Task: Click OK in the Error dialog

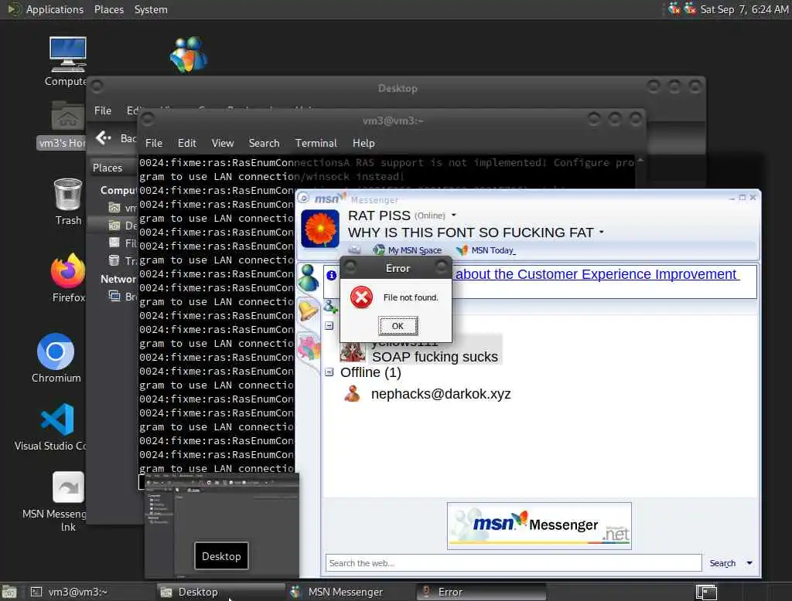Action: click(398, 326)
